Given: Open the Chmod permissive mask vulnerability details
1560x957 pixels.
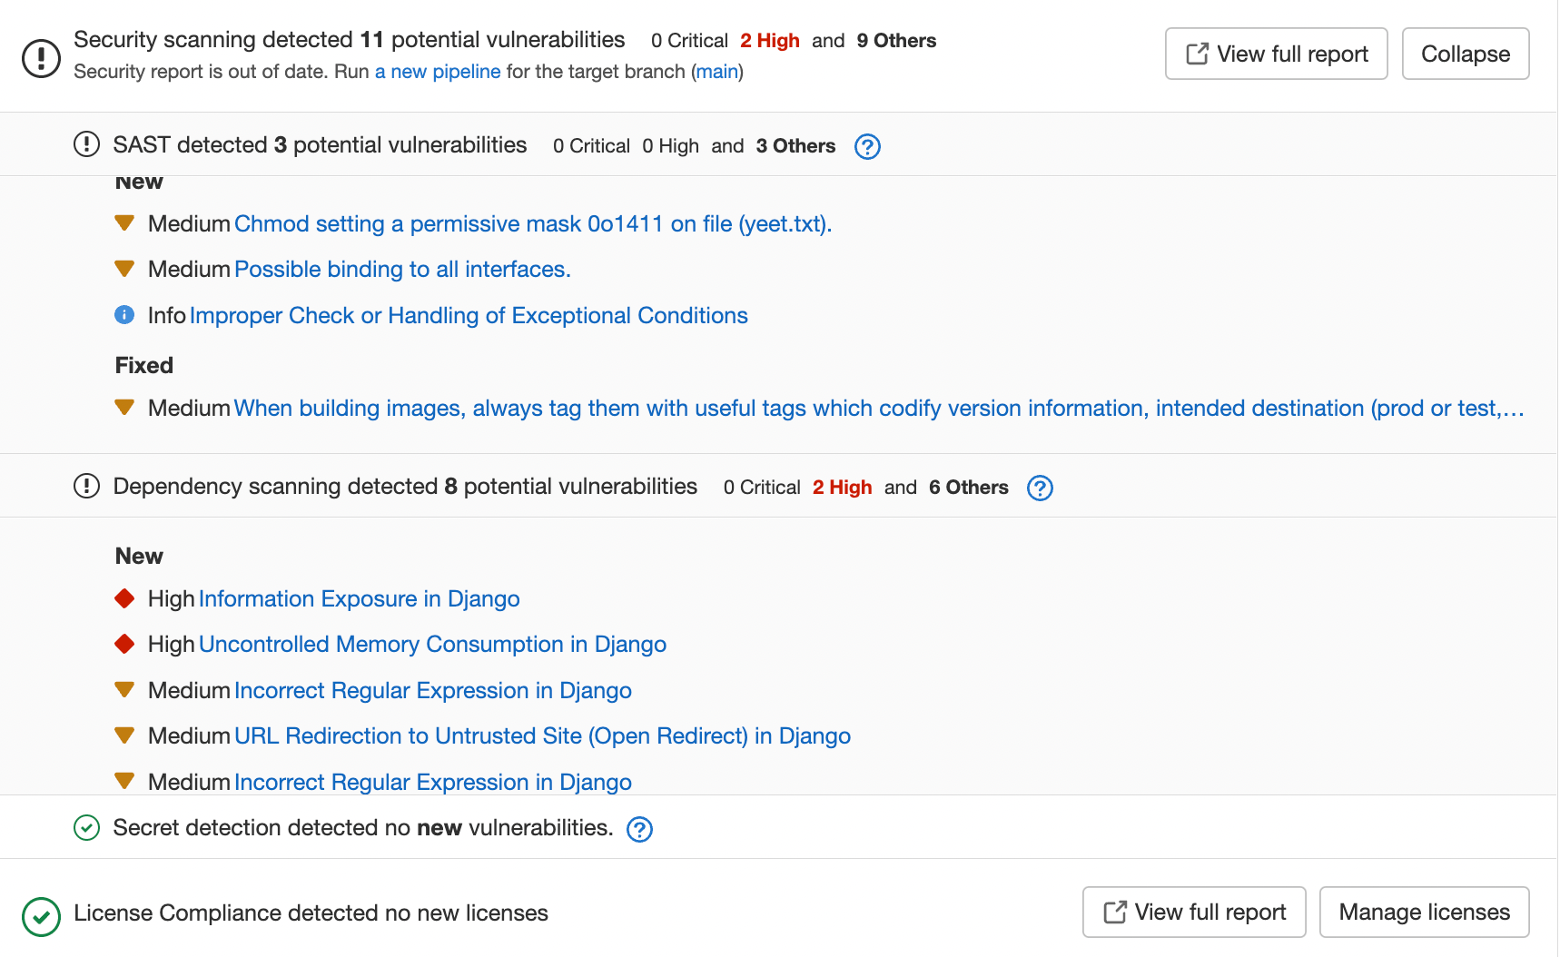Looking at the screenshot, I should coord(533,223).
